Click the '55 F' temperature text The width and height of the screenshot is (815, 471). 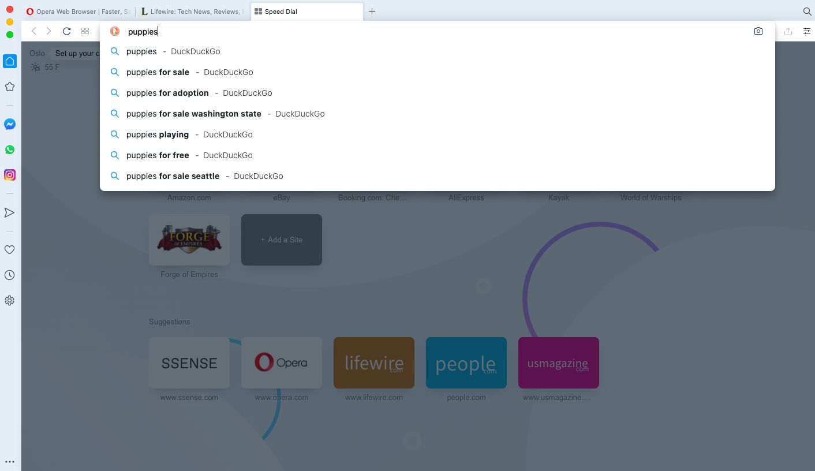52,67
